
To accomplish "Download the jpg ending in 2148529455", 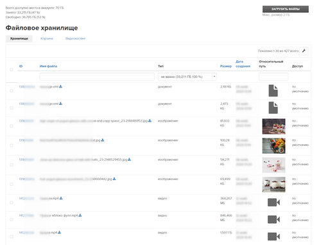I will pyautogui.click(x=129, y=159).
